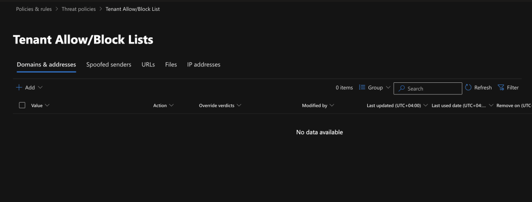
Task: Open the Filter funnel icon
Action: coord(501,88)
